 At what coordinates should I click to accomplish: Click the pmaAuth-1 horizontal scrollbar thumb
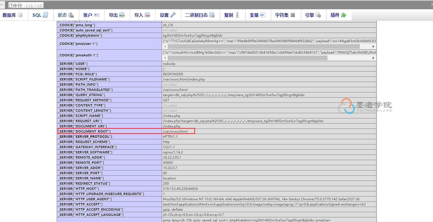(x=247, y=58)
